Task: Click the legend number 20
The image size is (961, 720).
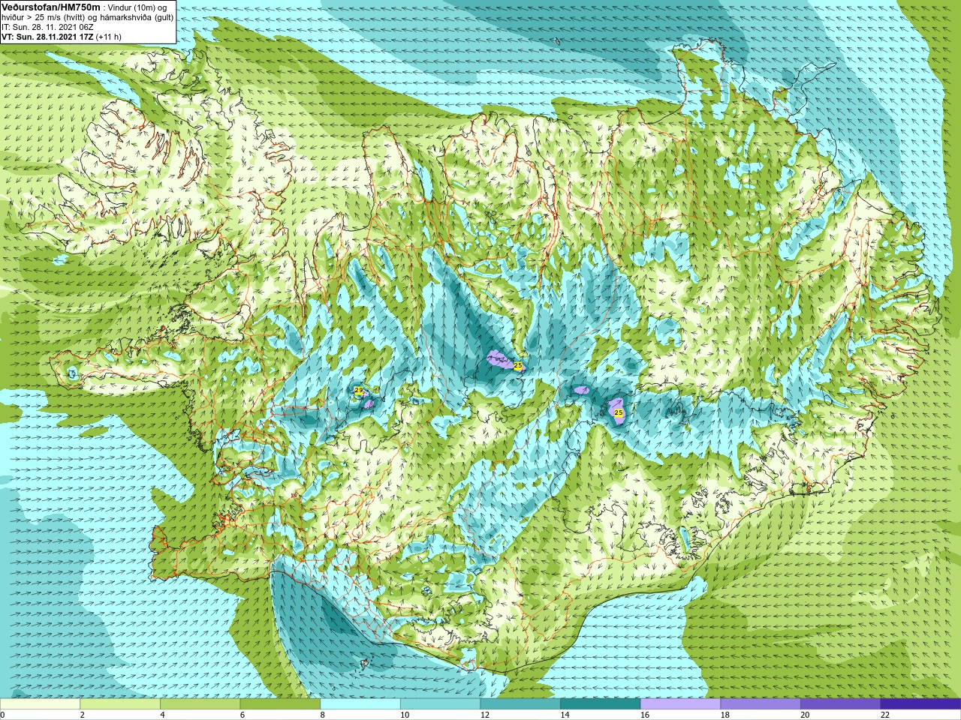Action: click(805, 715)
